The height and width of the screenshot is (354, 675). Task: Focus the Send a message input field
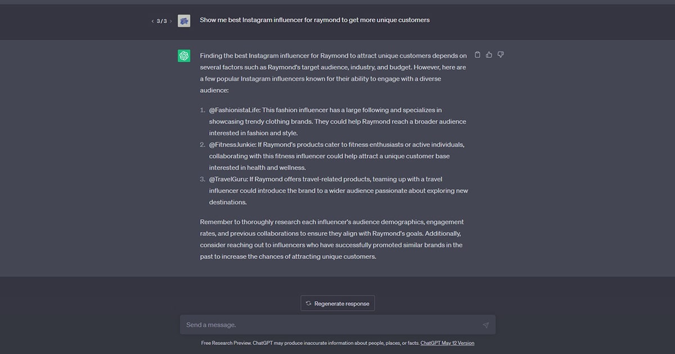pos(332,325)
